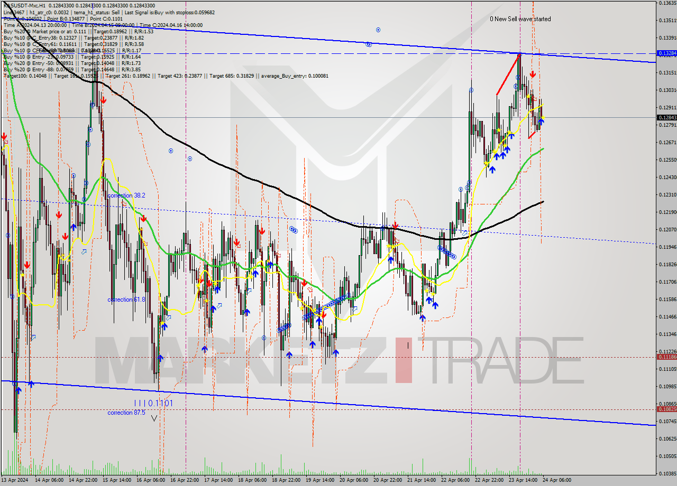Click the '17 Apr 14:00' time axis label
677x486 pixels.
[218, 481]
